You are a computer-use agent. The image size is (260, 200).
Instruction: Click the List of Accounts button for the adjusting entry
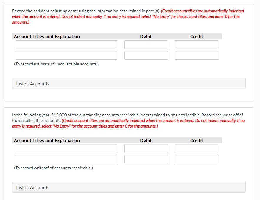[x=129, y=83]
